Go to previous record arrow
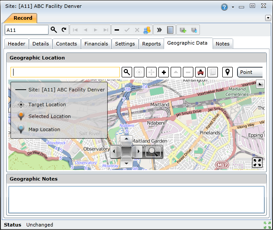 (x=85, y=30)
